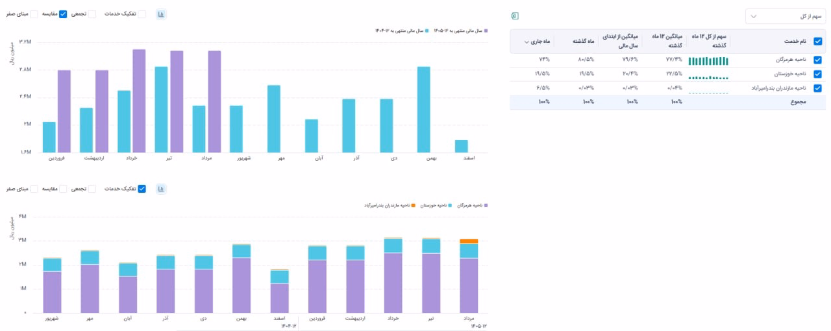Toggle legend swatch سال مالی منتهی به ۱۴۰۵-۱۲

(486, 31)
